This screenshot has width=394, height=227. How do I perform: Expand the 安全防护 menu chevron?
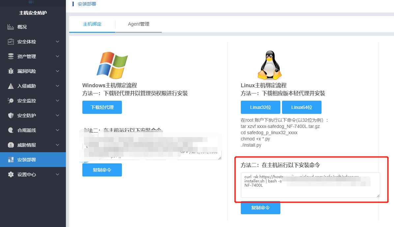point(58,115)
